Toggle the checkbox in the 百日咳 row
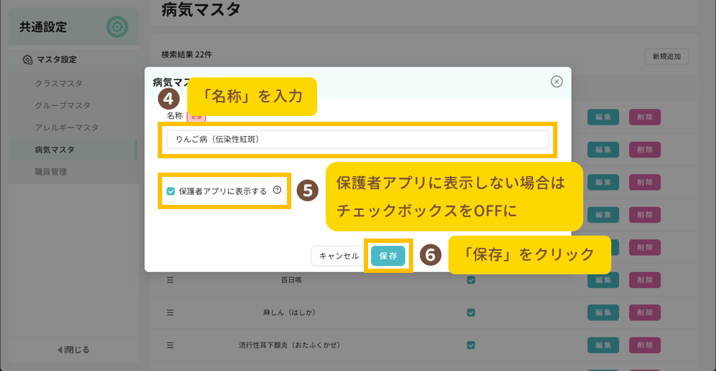Screen dimensions: 716x371 click(x=471, y=280)
